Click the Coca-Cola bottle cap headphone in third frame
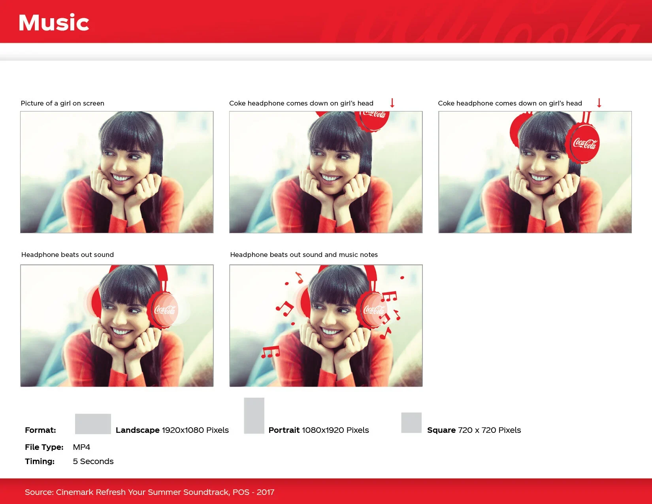Image resolution: width=652 pixels, height=504 pixels. (583, 143)
